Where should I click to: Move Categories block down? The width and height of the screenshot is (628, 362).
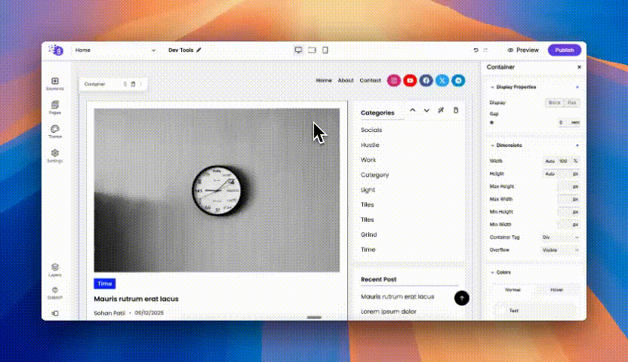(426, 110)
